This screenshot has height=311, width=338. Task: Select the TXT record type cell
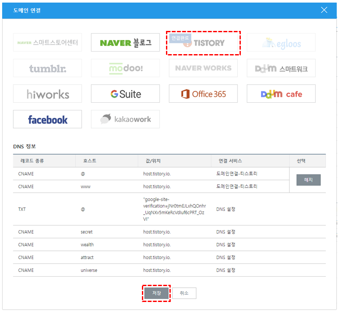(22, 209)
